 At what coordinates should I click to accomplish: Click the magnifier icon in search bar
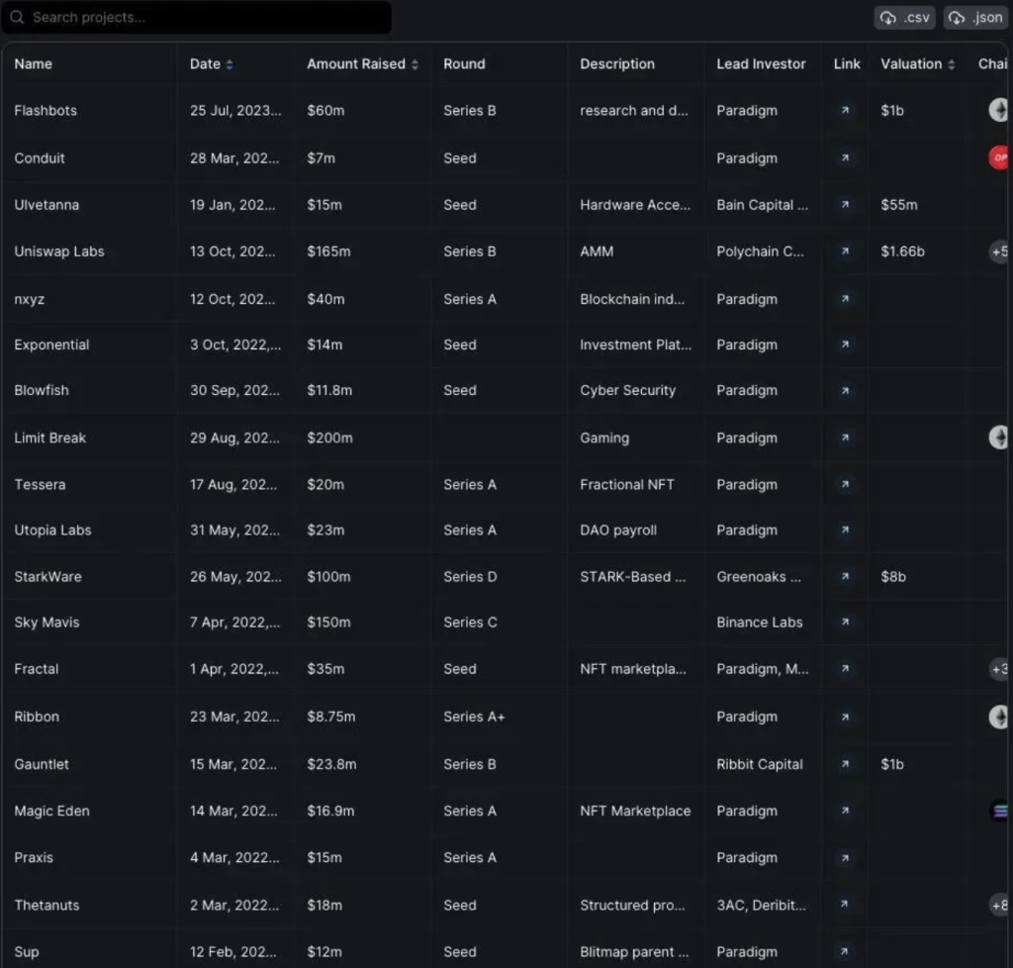[x=17, y=18]
